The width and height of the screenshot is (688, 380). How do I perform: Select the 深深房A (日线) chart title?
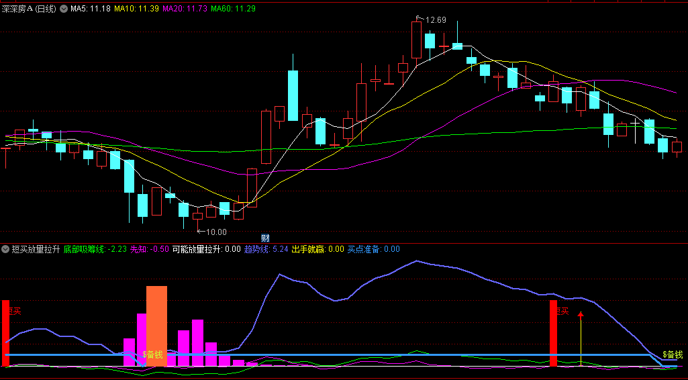(29, 8)
